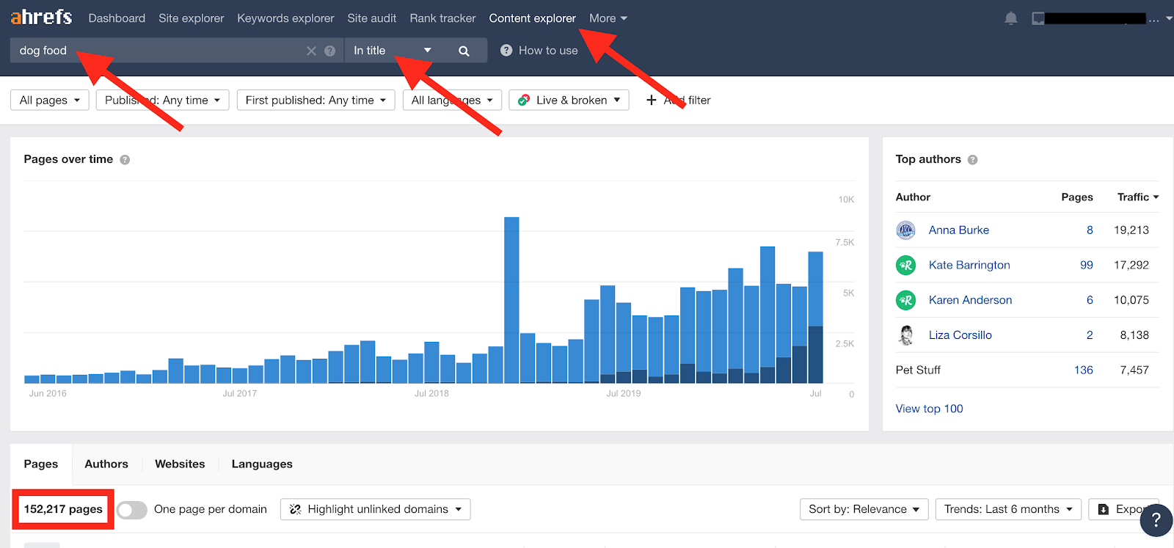Click the Pages over time help icon
This screenshot has height=548, width=1174.
point(125,160)
